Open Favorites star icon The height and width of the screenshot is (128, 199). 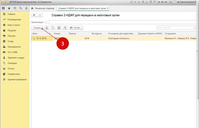pos(9,8)
